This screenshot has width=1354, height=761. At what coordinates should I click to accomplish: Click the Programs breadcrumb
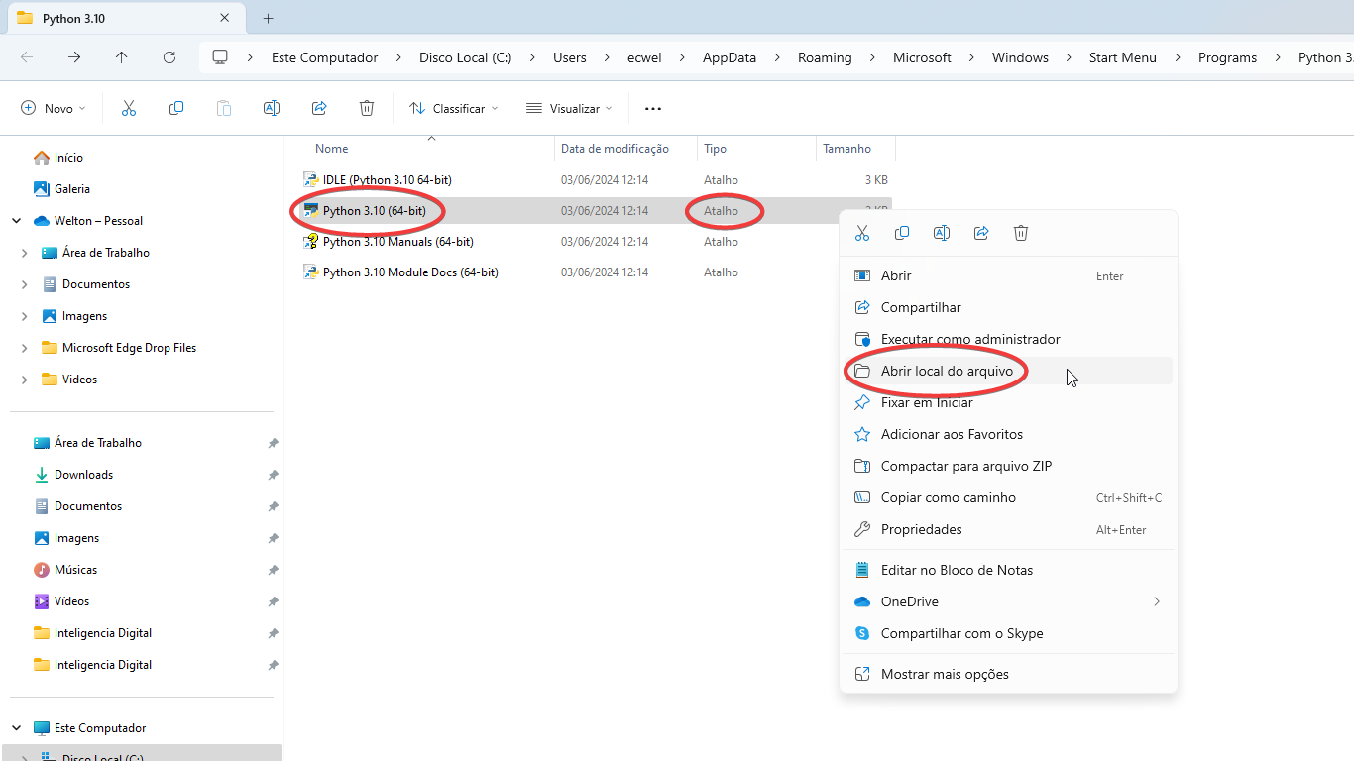[1227, 57]
